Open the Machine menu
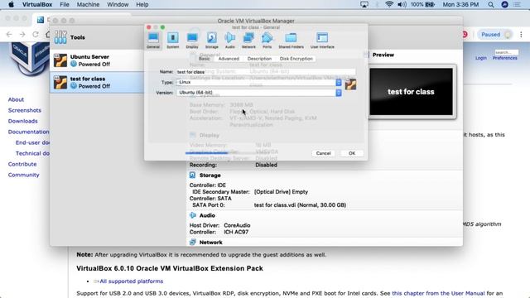Image resolution: width=530 pixels, height=298 pixels. coord(88,4)
